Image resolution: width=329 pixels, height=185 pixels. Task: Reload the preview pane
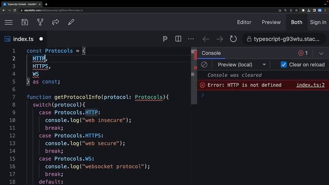pos(233,39)
